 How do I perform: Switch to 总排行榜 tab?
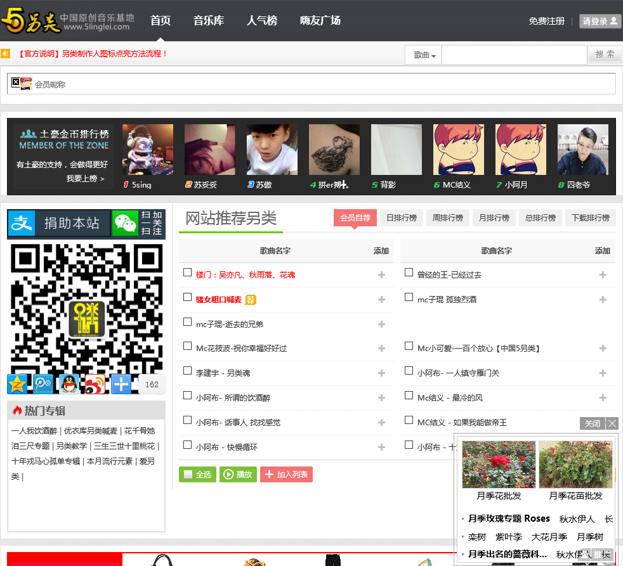coord(541,217)
